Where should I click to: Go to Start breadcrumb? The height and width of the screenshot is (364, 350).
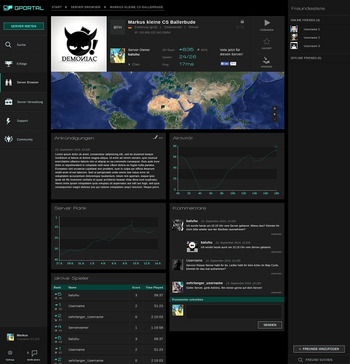click(57, 7)
